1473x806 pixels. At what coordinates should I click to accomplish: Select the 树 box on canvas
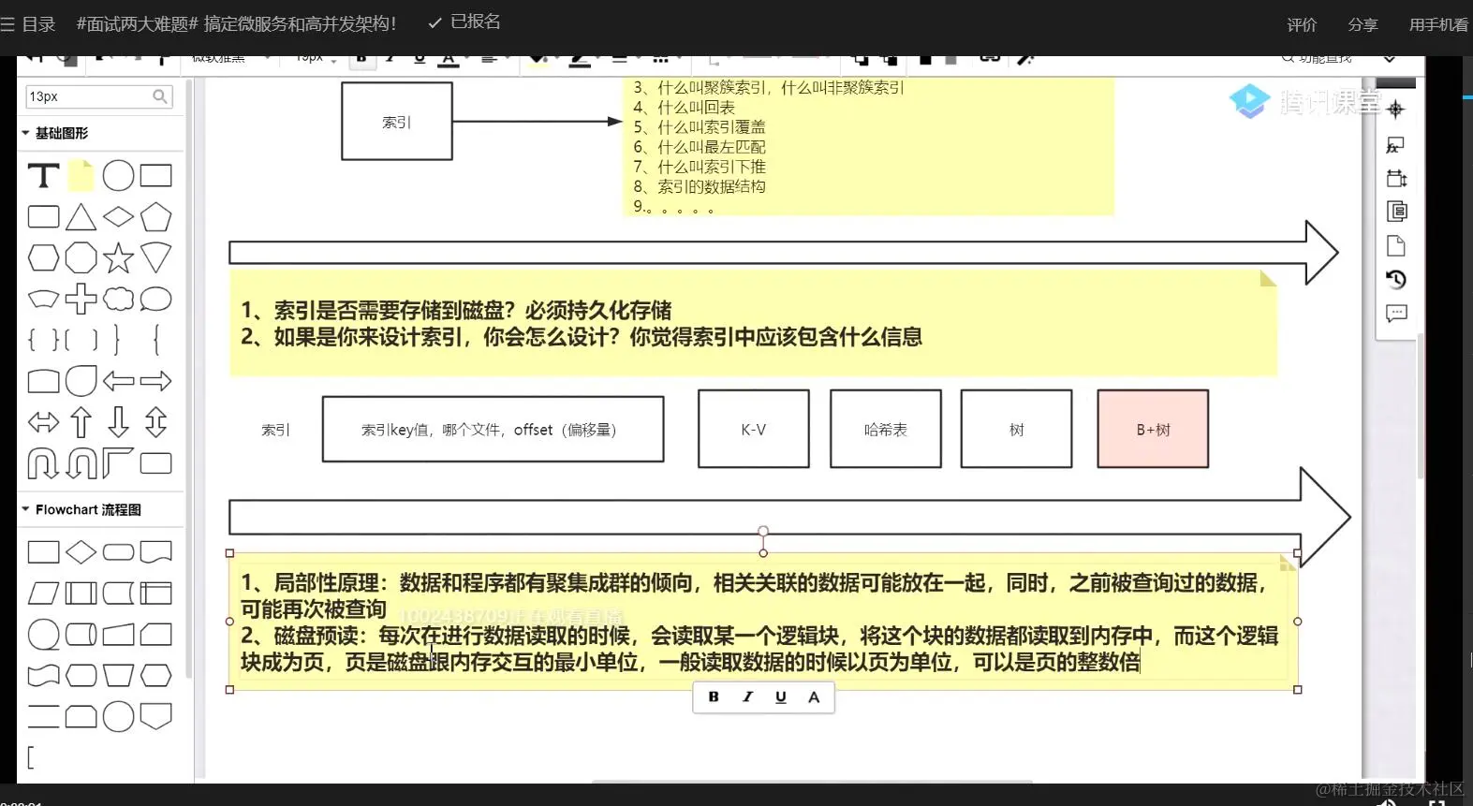pos(1017,429)
